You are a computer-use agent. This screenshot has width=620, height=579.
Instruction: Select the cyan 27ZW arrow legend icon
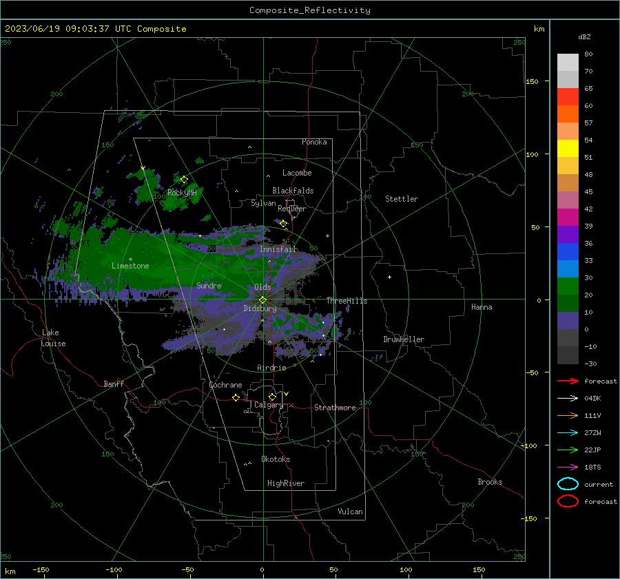point(568,433)
